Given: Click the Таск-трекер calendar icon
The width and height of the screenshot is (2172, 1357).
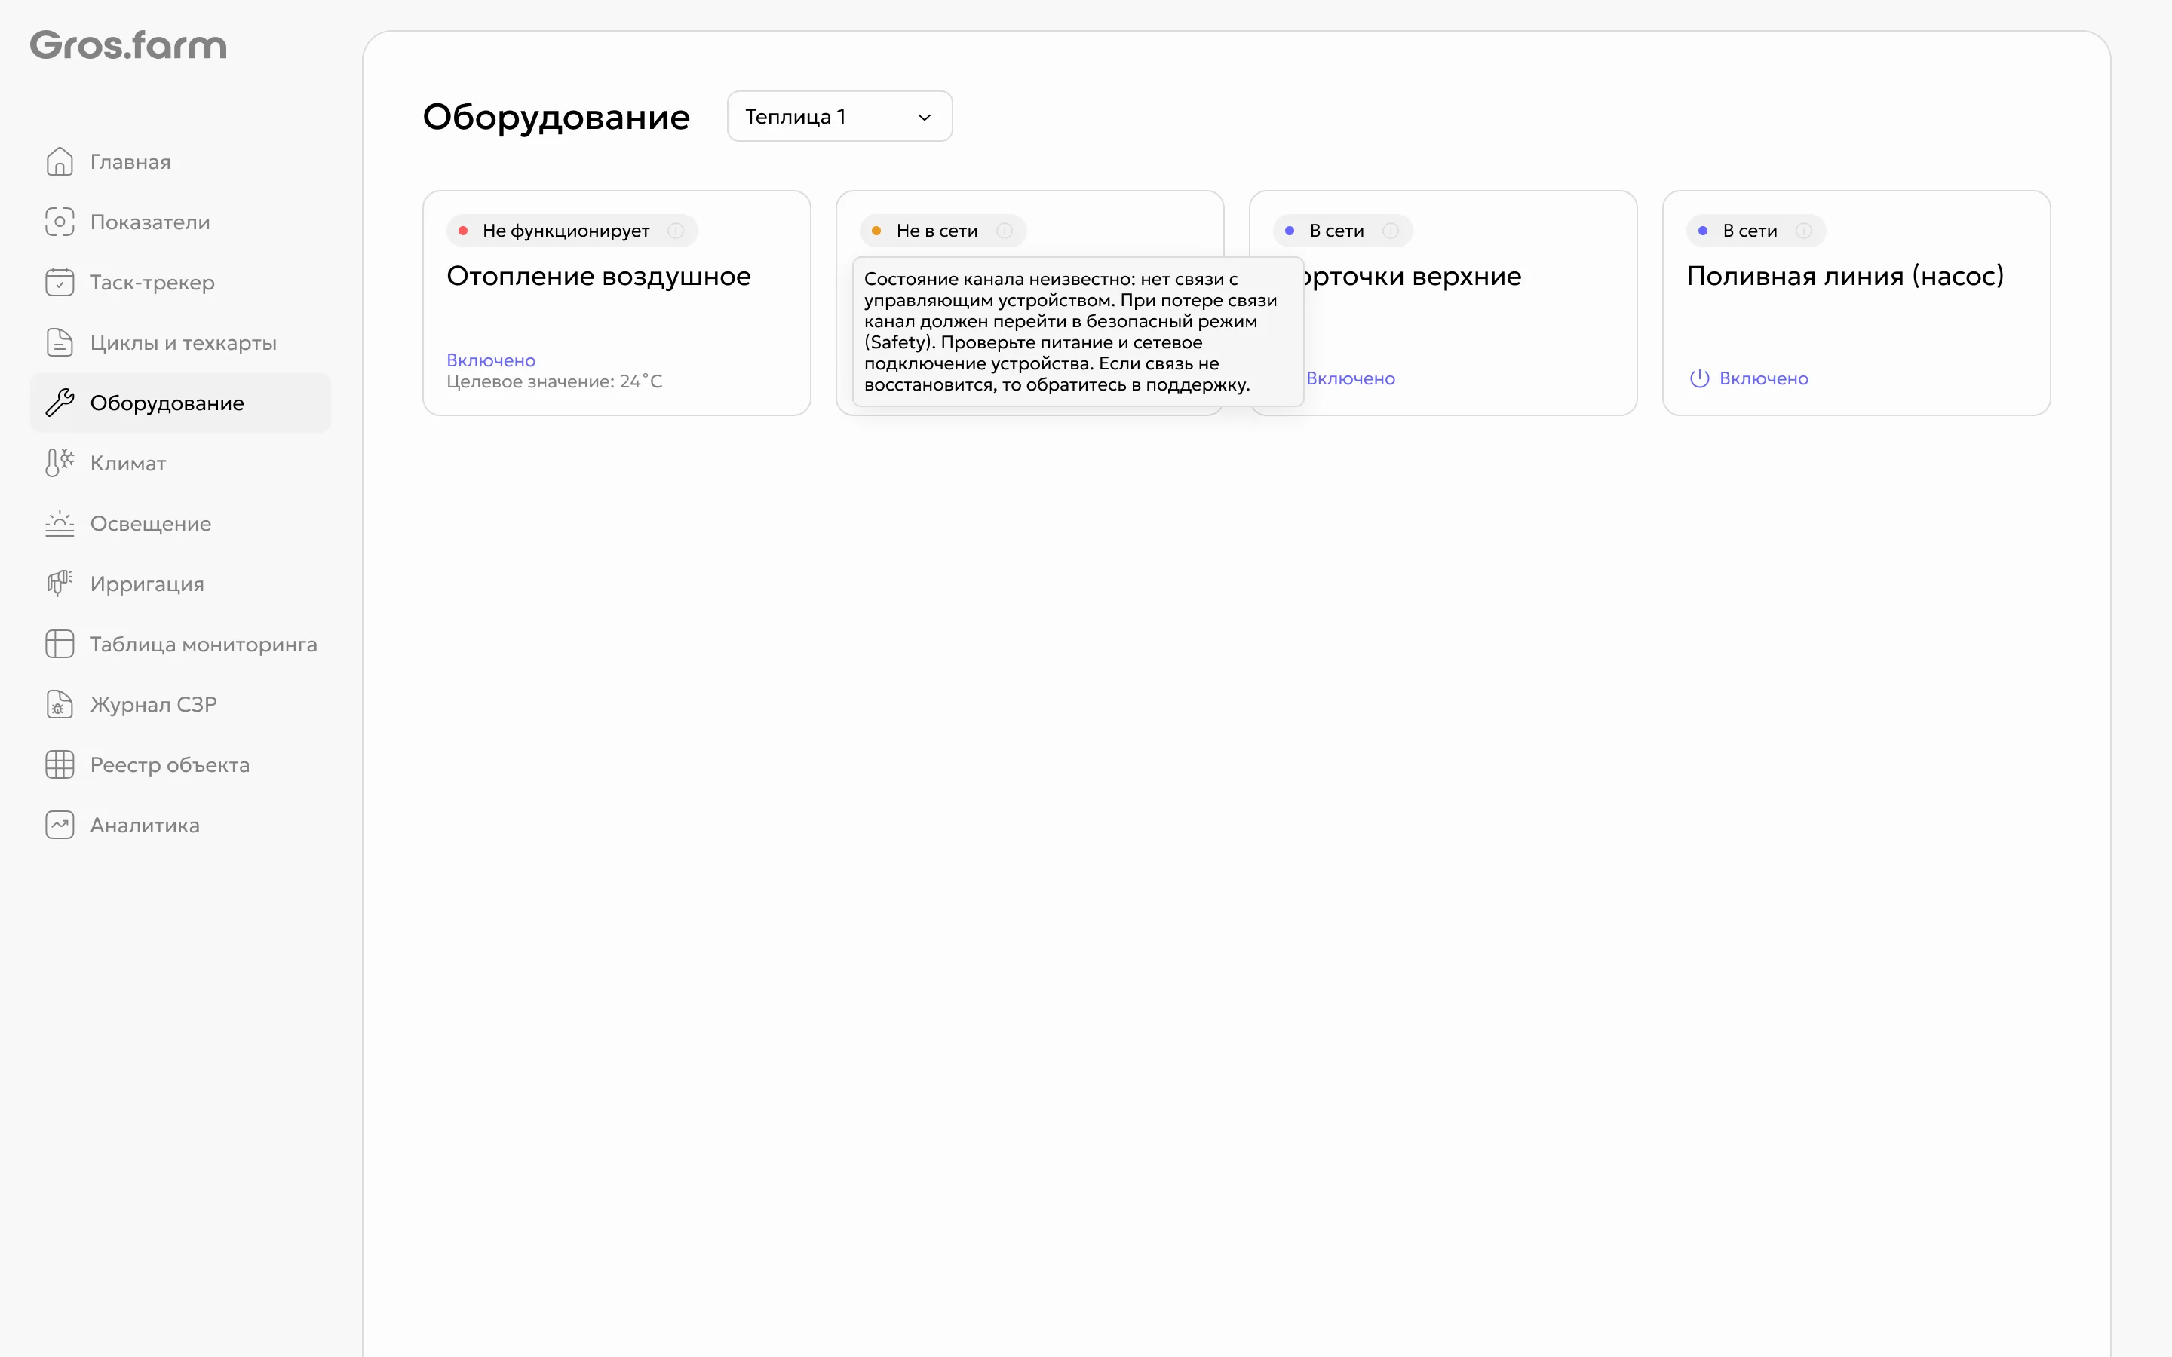Looking at the screenshot, I should coord(60,282).
